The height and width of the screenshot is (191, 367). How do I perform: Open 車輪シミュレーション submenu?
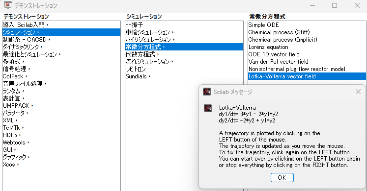pos(184,32)
